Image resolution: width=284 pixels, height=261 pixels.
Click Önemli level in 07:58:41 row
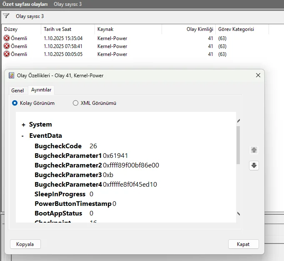(19, 46)
